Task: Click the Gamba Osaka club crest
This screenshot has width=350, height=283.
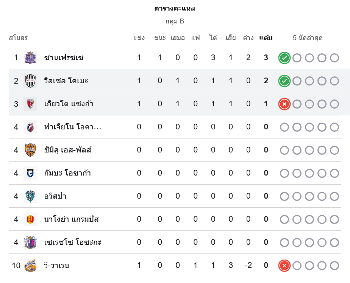Action: [x=30, y=173]
